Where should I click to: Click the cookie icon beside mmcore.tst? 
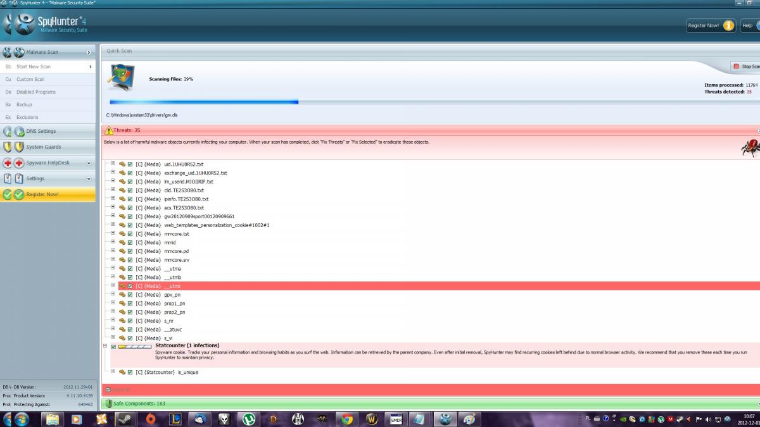click(122, 234)
